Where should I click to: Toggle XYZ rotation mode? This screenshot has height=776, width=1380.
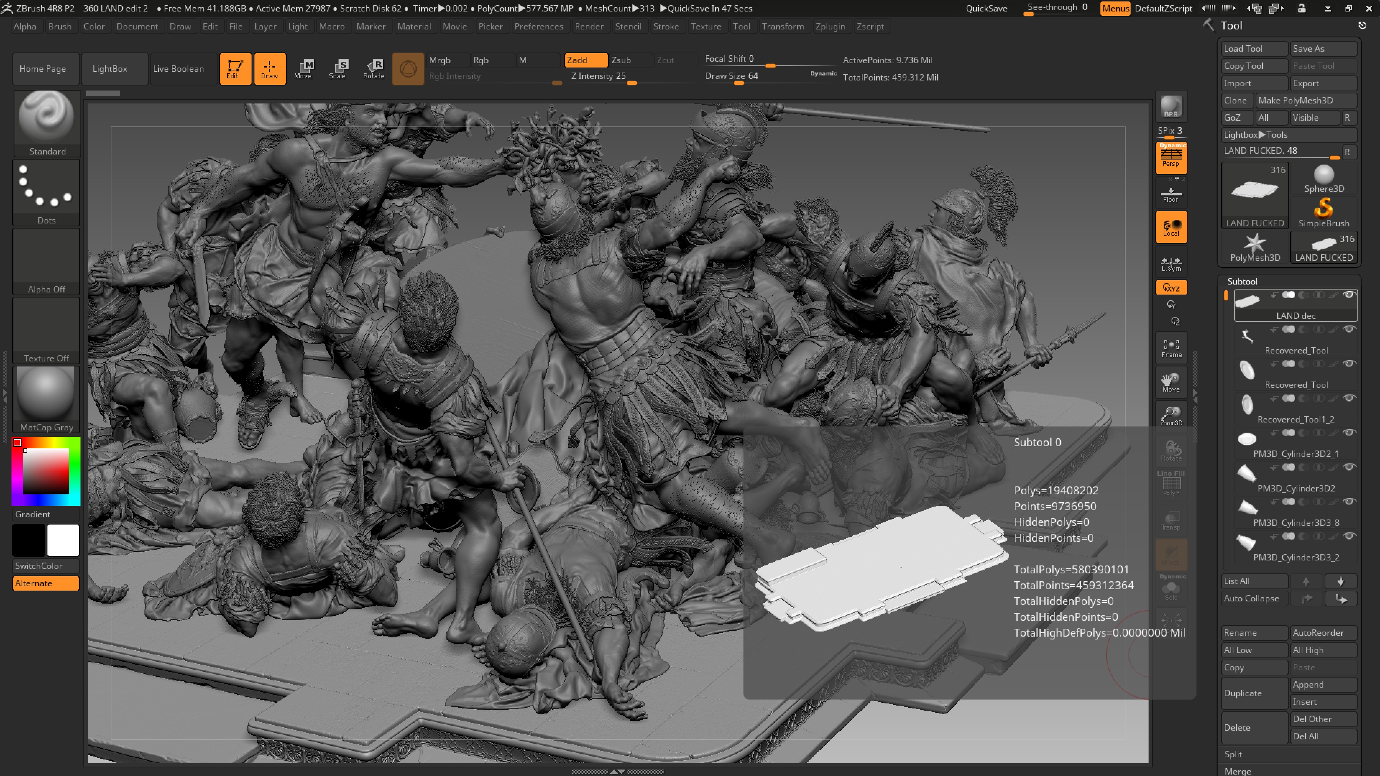click(1170, 287)
